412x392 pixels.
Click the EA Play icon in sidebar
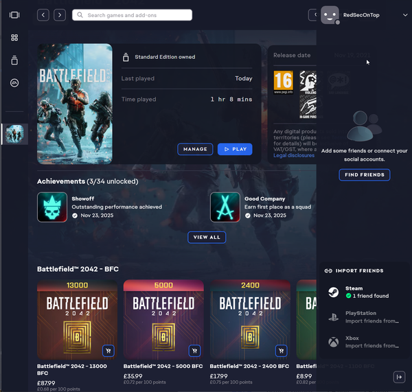pyautogui.click(x=14, y=83)
